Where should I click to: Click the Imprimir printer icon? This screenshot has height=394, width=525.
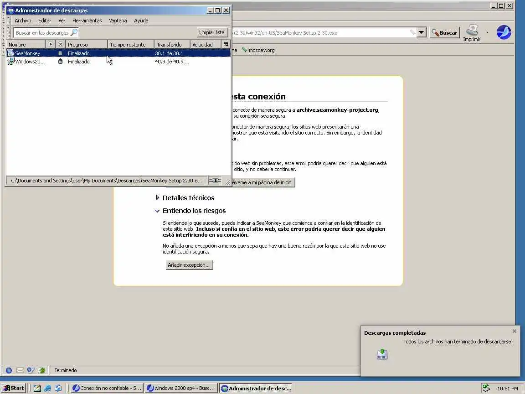(472, 30)
